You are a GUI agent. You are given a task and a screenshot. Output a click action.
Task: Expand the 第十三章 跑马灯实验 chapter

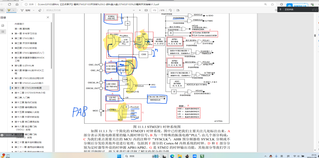click(x=12, y=102)
